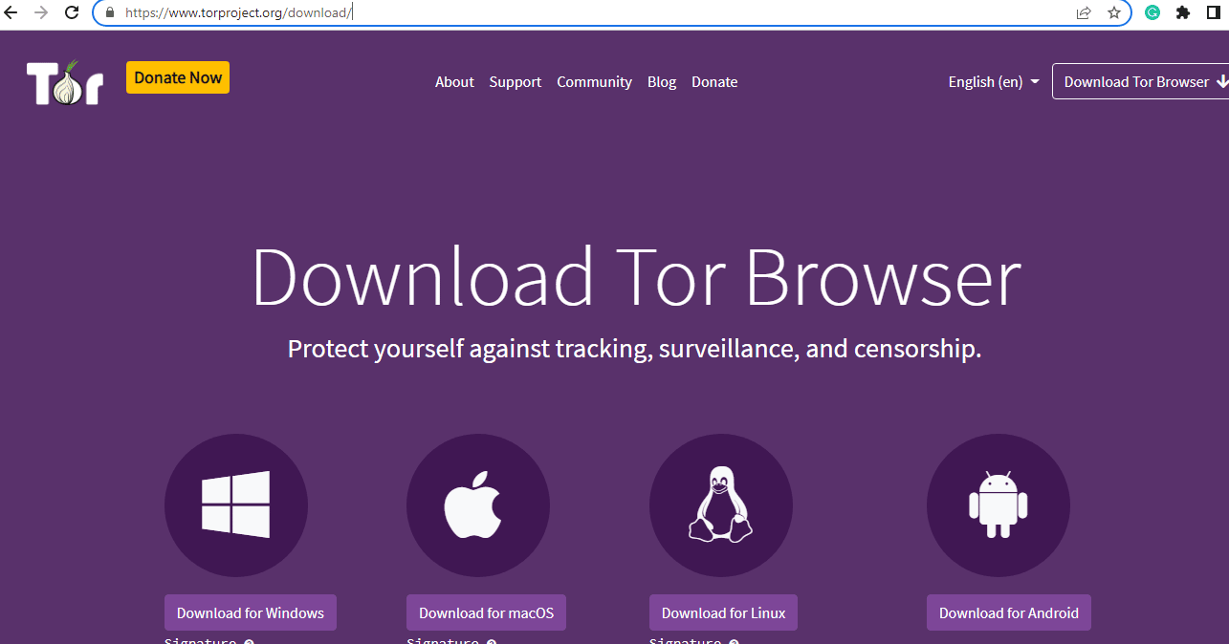Toggle the browser side panel icon
The height and width of the screenshot is (644, 1229).
[1214, 12]
